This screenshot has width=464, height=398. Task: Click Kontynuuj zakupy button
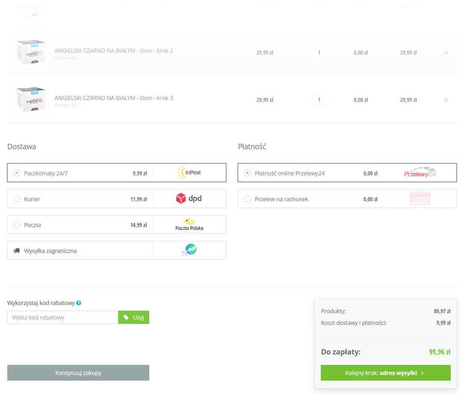[x=78, y=373]
